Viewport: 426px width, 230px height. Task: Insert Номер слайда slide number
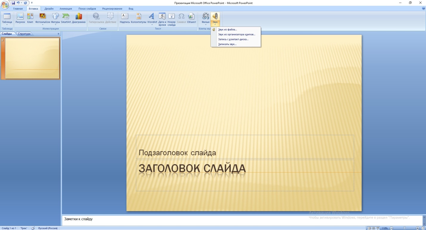coord(171,19)
